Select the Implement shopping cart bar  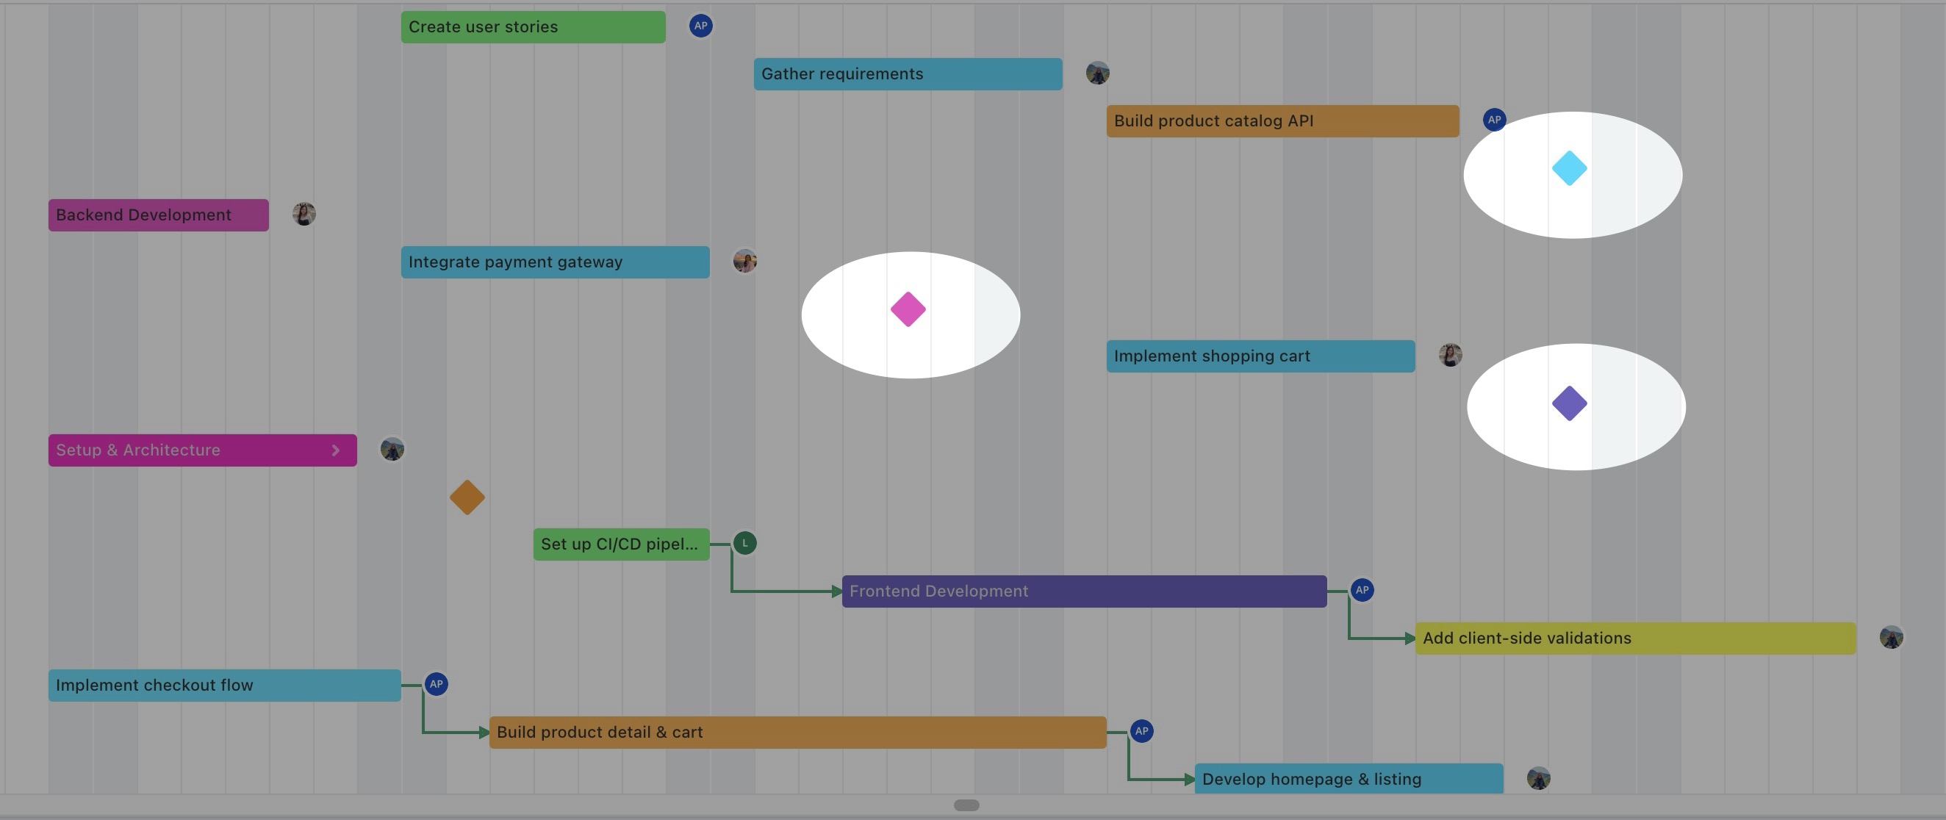1260,356
